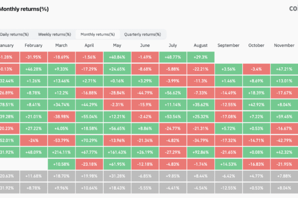Click the August column header
The image size is (298, 198).
[201, 46]
